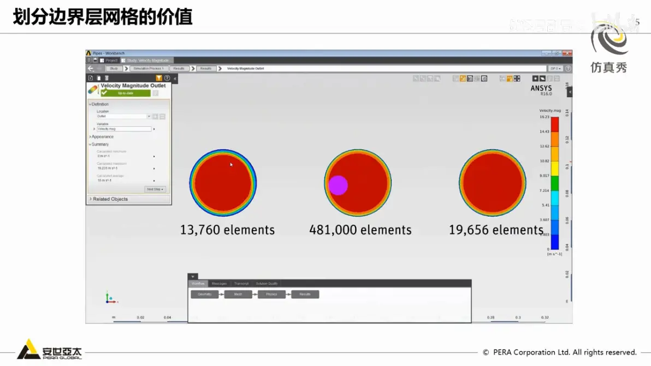The width and height of the screenshot is (651, 366).
Task: Switch to the Project tab
Action: click(x=109, y=60)
